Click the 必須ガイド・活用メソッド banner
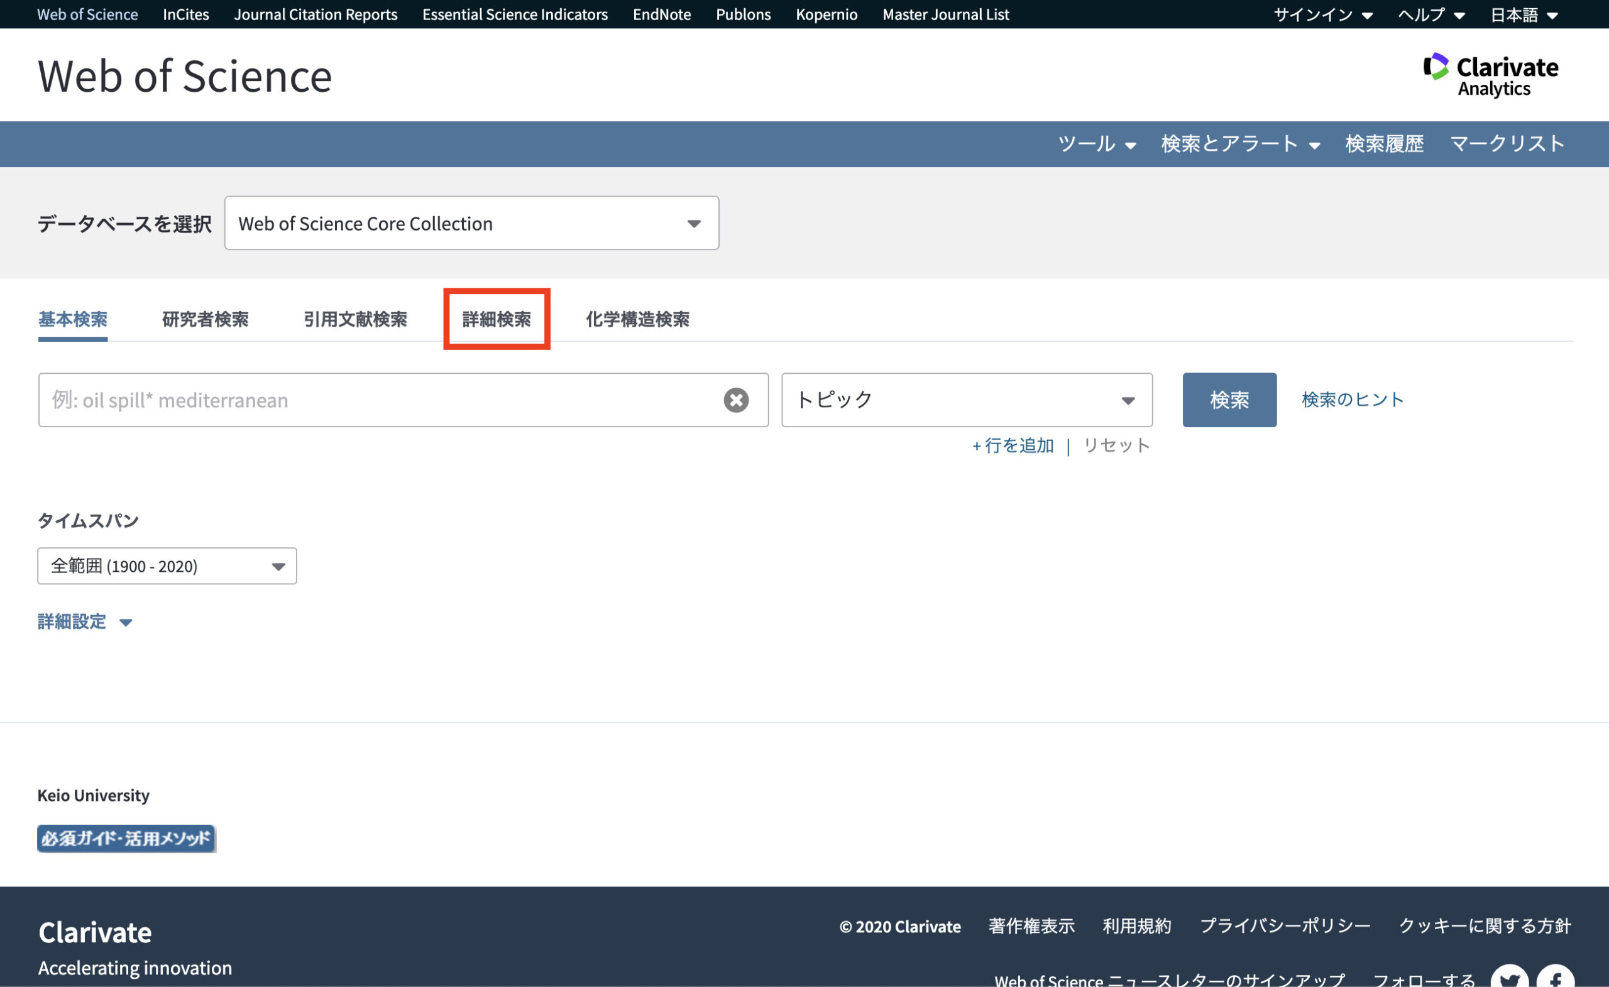Viewport: 1609px width, 987px height. [x=126, y=839]
